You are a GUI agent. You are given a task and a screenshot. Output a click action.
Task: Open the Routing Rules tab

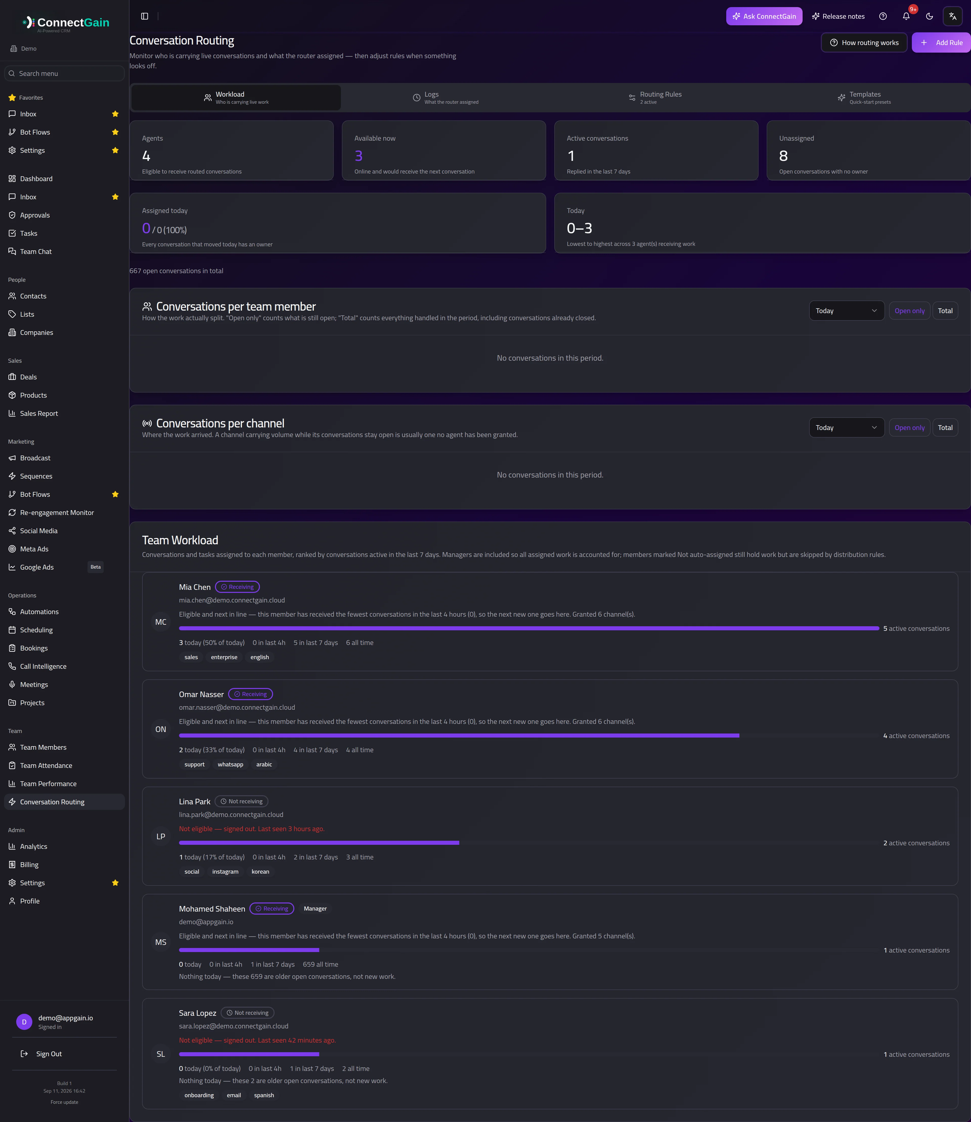[x=655, y=98]
